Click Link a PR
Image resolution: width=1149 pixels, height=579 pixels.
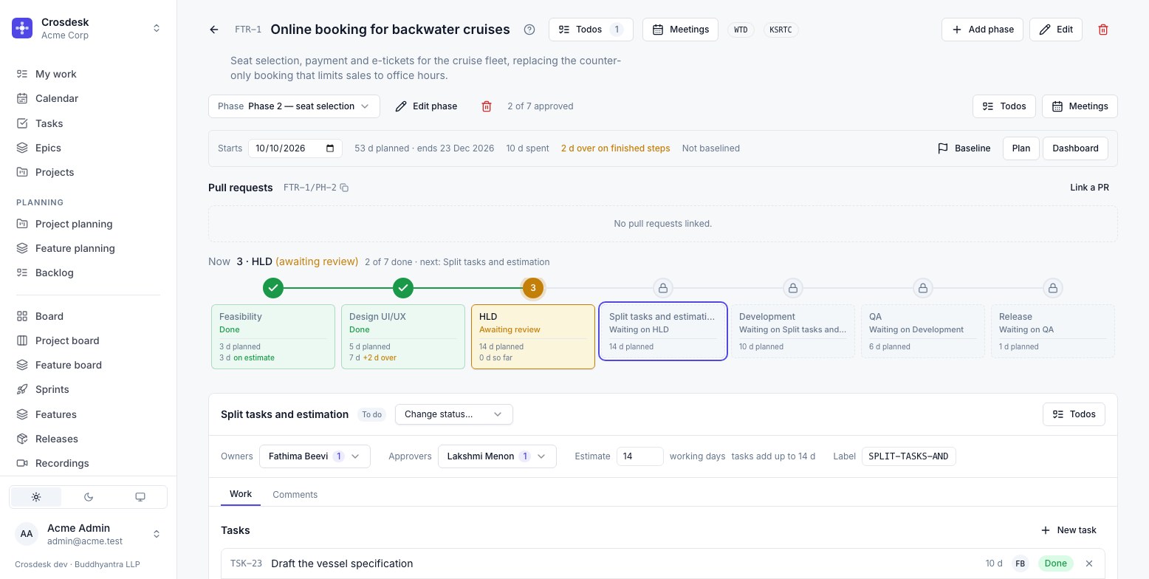click(1089, 188)
